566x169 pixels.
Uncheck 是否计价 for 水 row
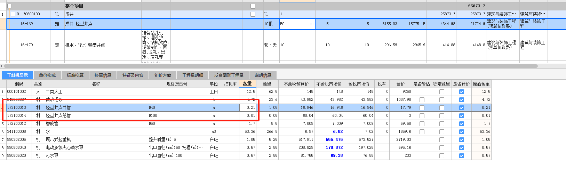tap(462, 132)
